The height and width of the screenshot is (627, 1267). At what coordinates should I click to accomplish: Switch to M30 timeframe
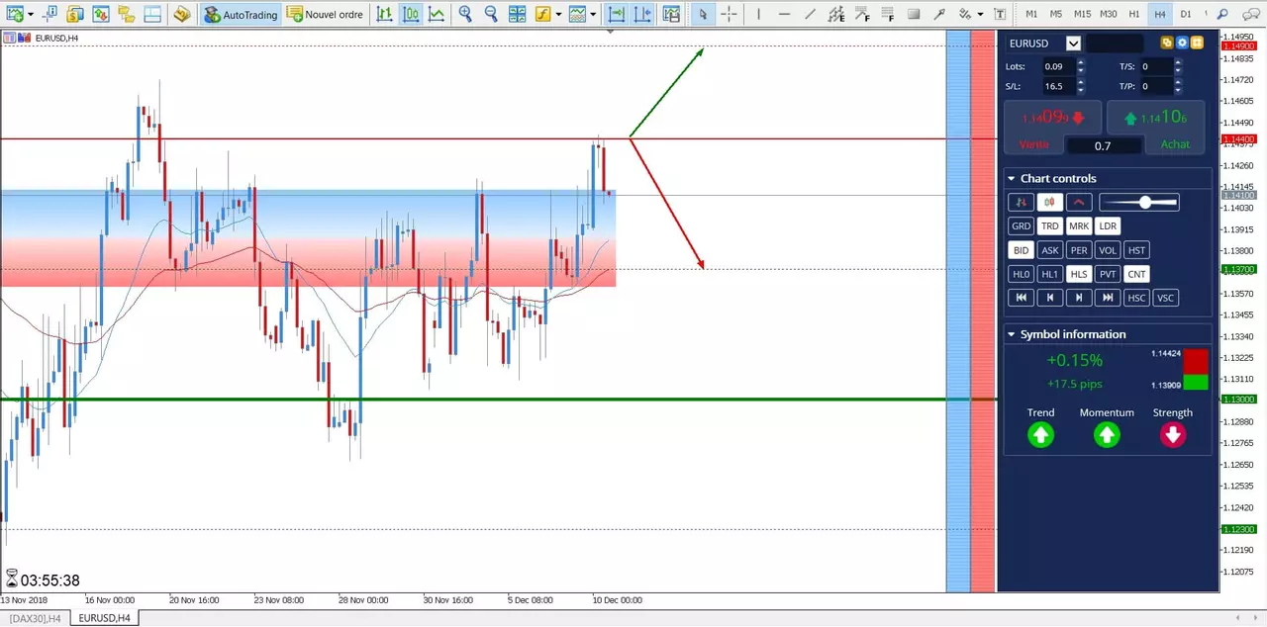(1109, 14)
